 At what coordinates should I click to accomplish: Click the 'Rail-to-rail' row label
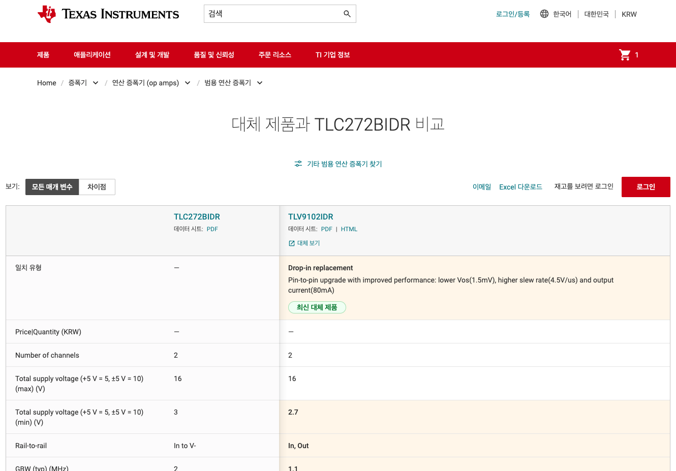[31, 446]
